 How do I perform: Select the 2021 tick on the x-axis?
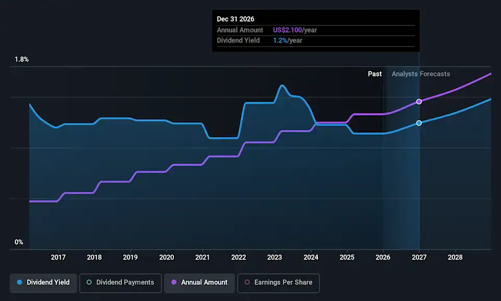(202, 257)
